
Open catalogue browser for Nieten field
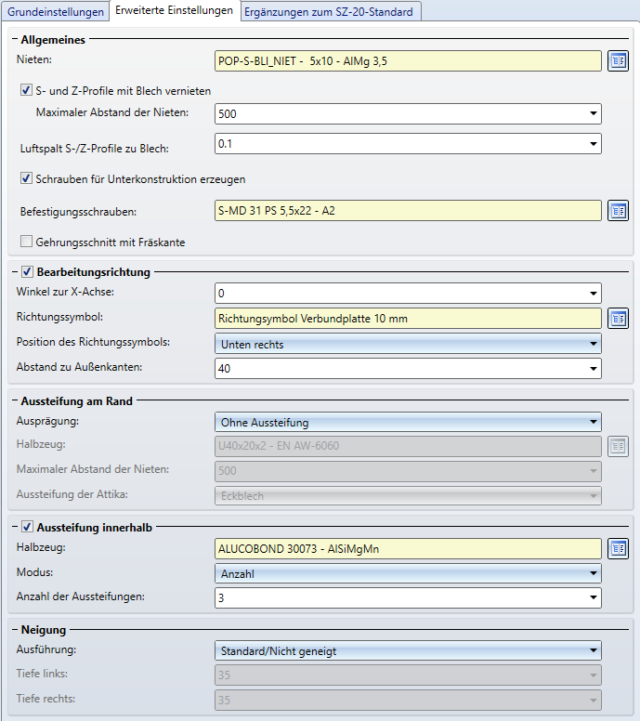[x=618, y=60]
